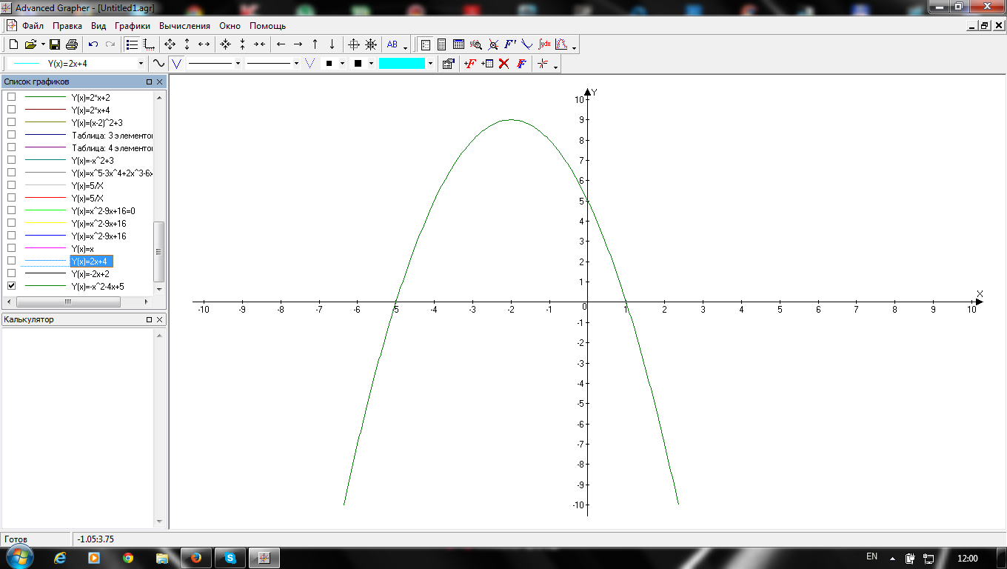Click Firefox icon in the taskbar
The width and height of the screenshot is (1007, 569).
click(196, 558)
